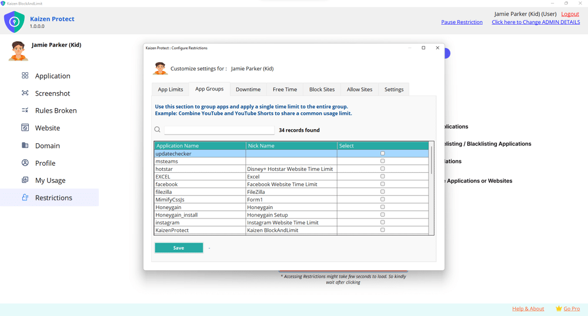
Task: Click the Domain sidebar icon
Action: pos(25,146)
